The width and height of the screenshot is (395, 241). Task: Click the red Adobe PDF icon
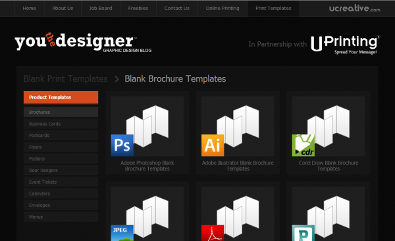click(x=213, y=233)
